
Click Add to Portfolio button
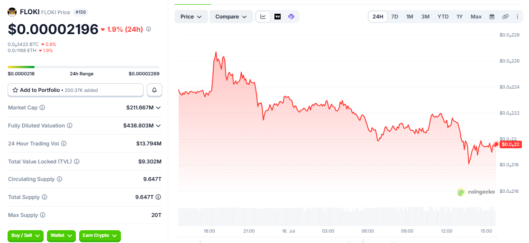(75, 90)
